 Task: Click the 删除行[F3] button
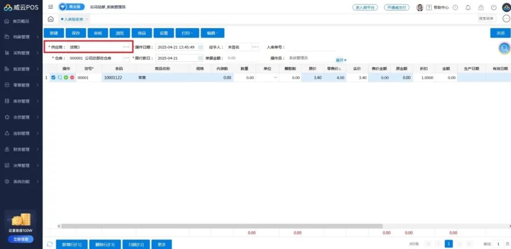[105, 244]
